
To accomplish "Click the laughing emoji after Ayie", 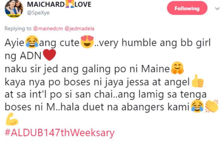I will [x=32, y=42].
